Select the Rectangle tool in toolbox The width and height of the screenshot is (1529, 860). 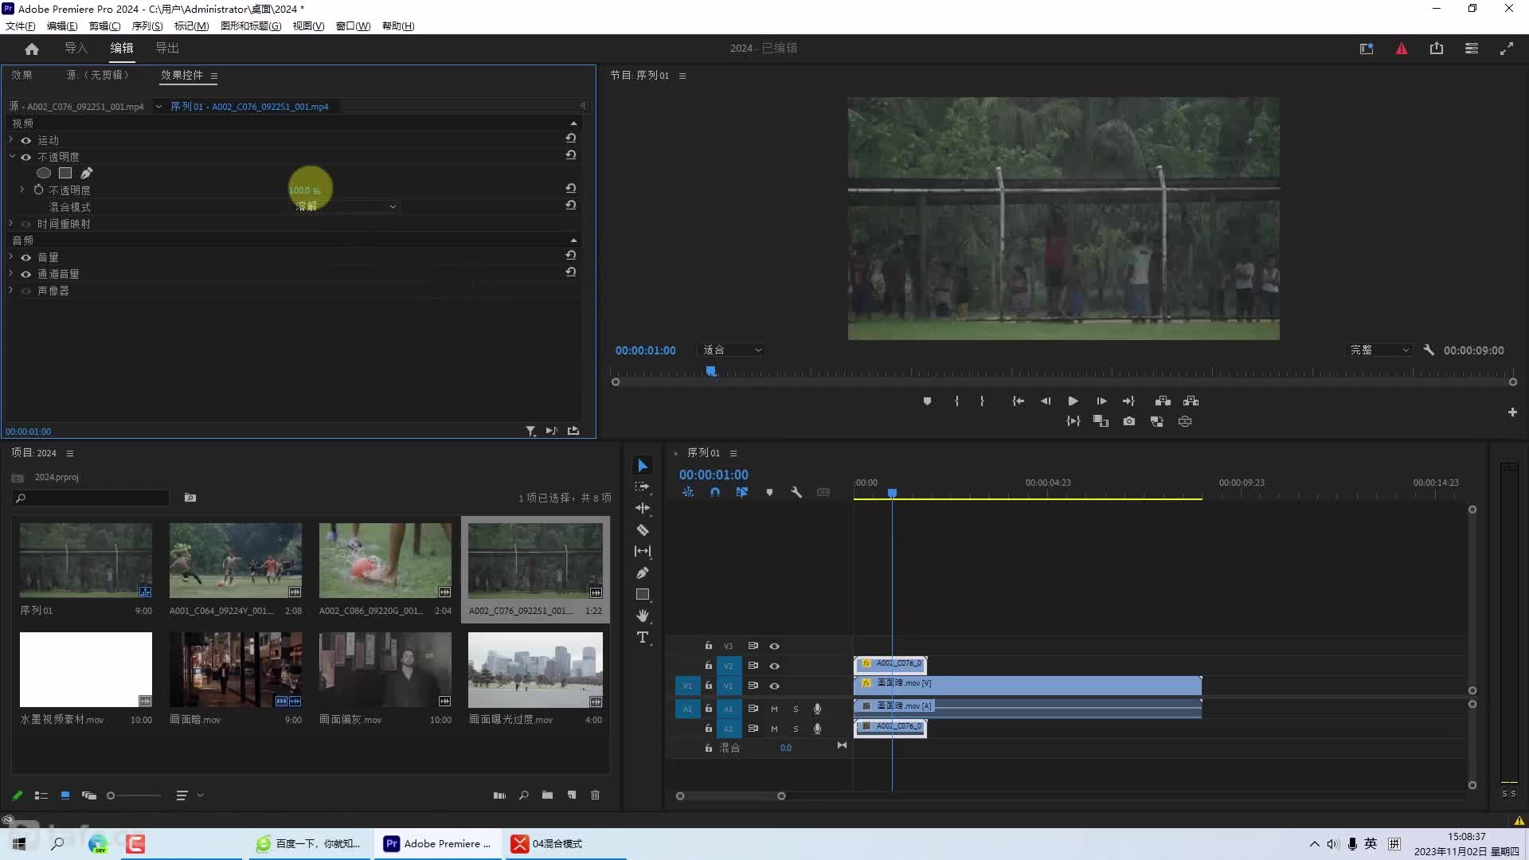(x=642, y=594)
